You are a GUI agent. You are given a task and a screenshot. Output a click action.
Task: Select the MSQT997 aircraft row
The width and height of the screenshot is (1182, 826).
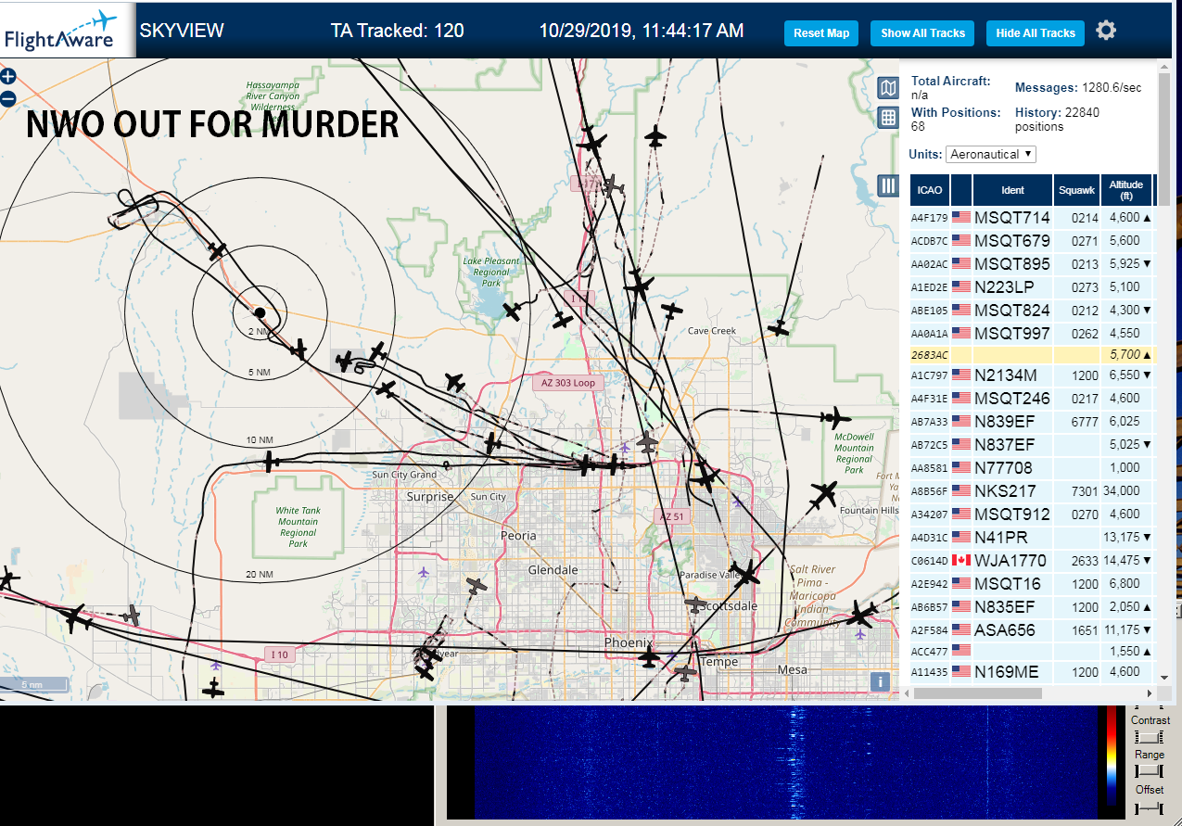(1032, 333)
